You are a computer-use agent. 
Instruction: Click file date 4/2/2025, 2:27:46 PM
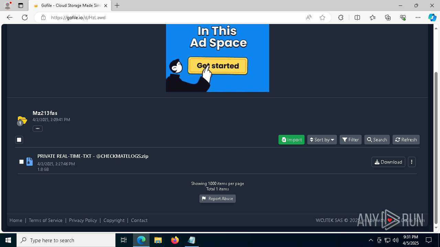click(56, 164)
